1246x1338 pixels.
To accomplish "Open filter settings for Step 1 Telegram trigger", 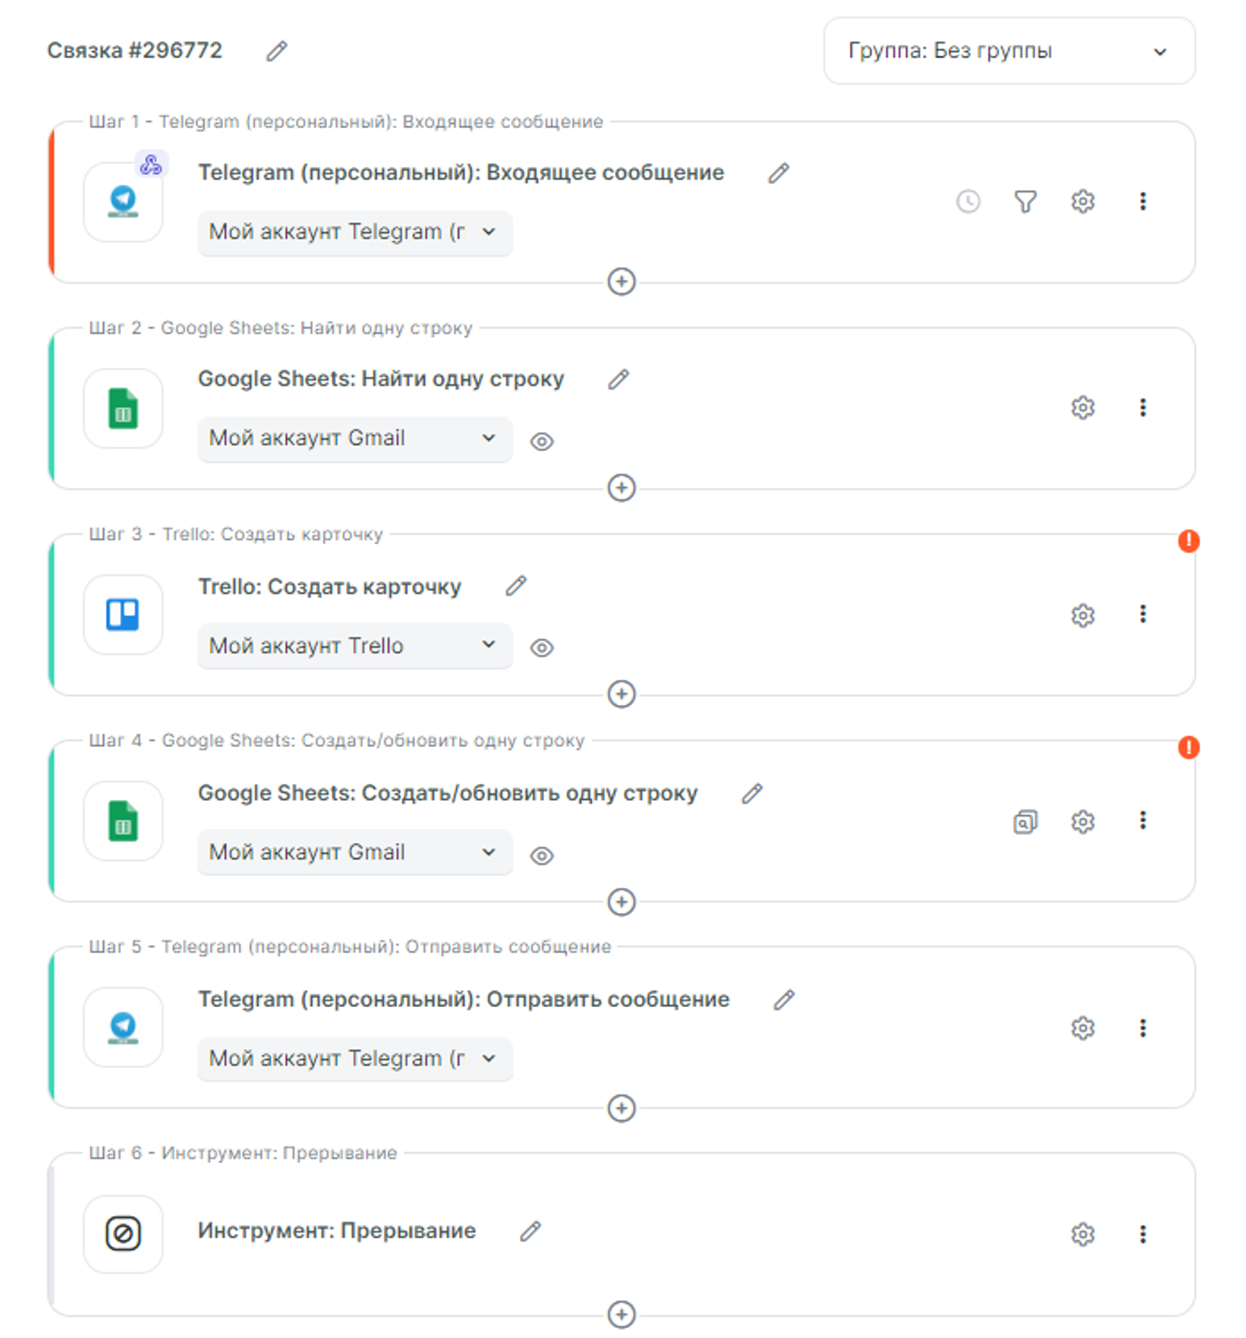I will click(x=1025, y=202).
